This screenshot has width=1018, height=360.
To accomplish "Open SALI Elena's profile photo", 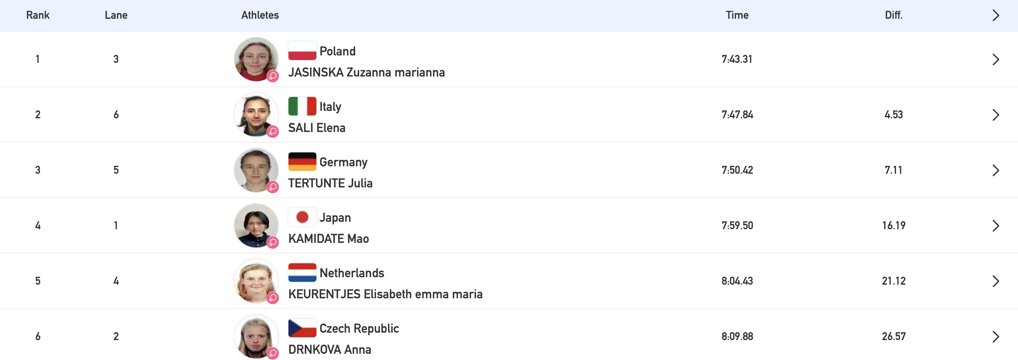I will tap(256, 115).
